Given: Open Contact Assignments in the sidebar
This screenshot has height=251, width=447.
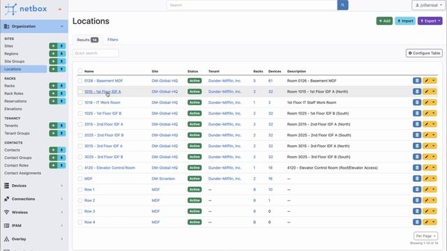Looking at the screenshot, I should point(22,173).
